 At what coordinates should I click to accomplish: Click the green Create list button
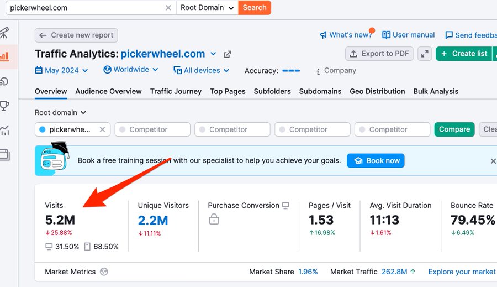[x=464, y=54]
